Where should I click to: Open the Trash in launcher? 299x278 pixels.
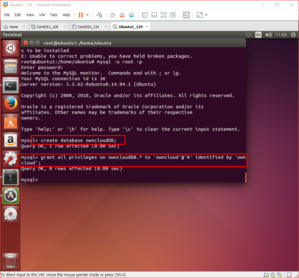[x=11, y=261]
